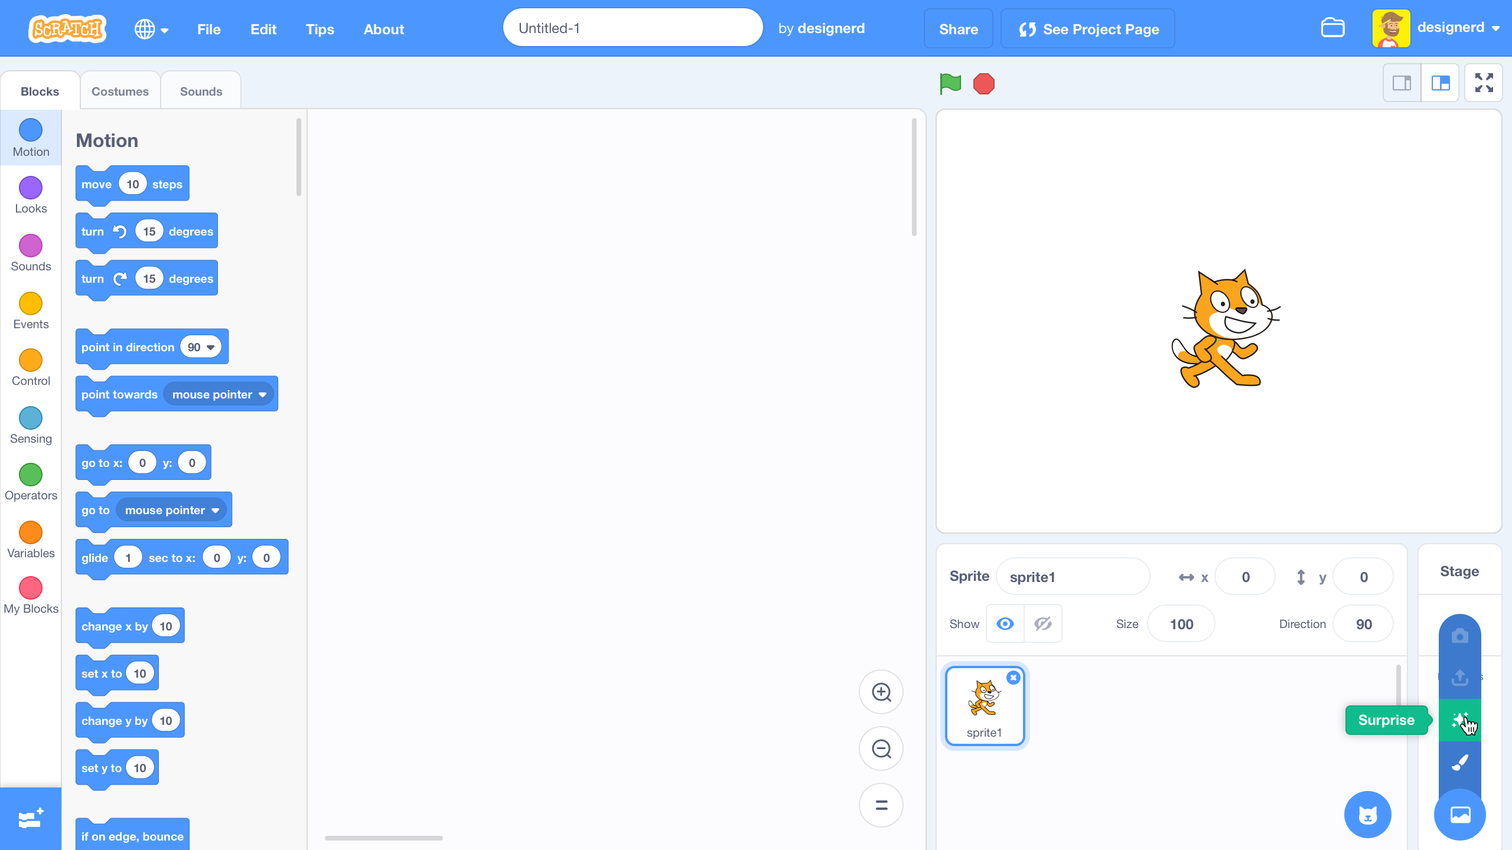Image resolution: width=1512 pixels, height=850 pixels.
Task: Select the Looks block category
Action: pos(31,195)
